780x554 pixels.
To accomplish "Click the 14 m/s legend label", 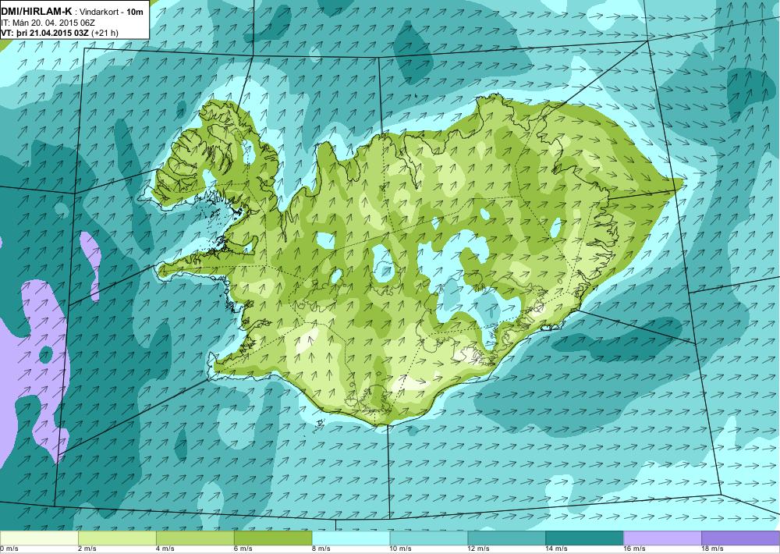I will point(557,549).
